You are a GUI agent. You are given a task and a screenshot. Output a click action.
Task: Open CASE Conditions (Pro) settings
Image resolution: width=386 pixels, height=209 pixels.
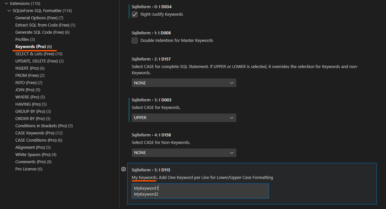39,140
